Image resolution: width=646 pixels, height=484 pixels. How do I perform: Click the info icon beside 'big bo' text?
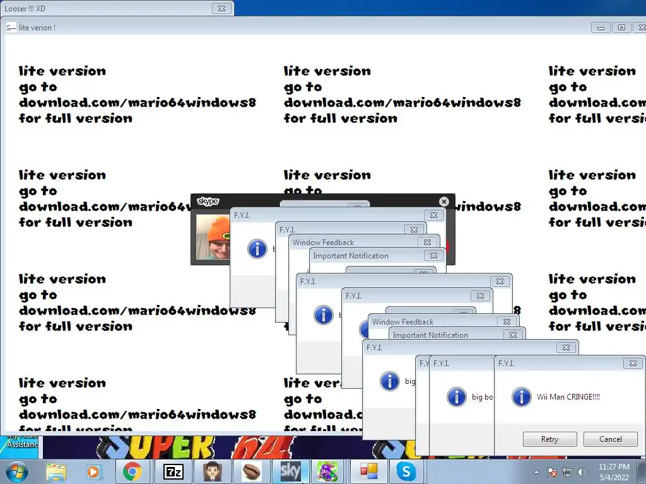point(457,397)
